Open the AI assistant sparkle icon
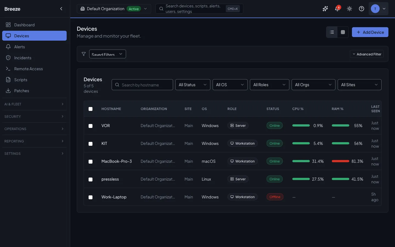The height and width of the screenshot is (247, 395). tap(325, 9)
